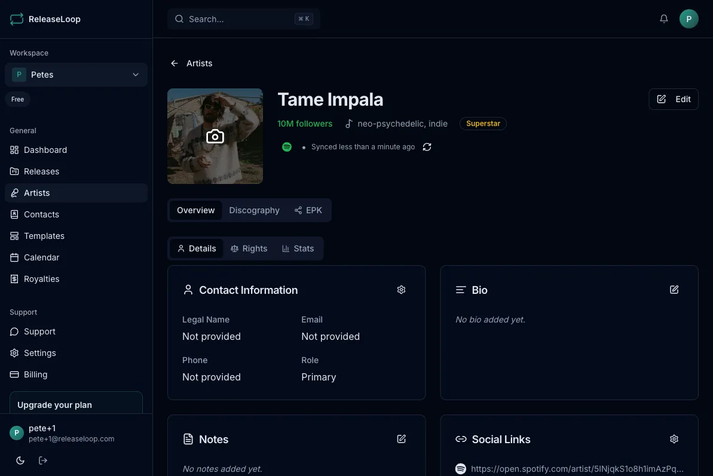The height and width of the screenshot is (476, 713).
Task: Edit the Bio section
Action: tap(674, 290)
